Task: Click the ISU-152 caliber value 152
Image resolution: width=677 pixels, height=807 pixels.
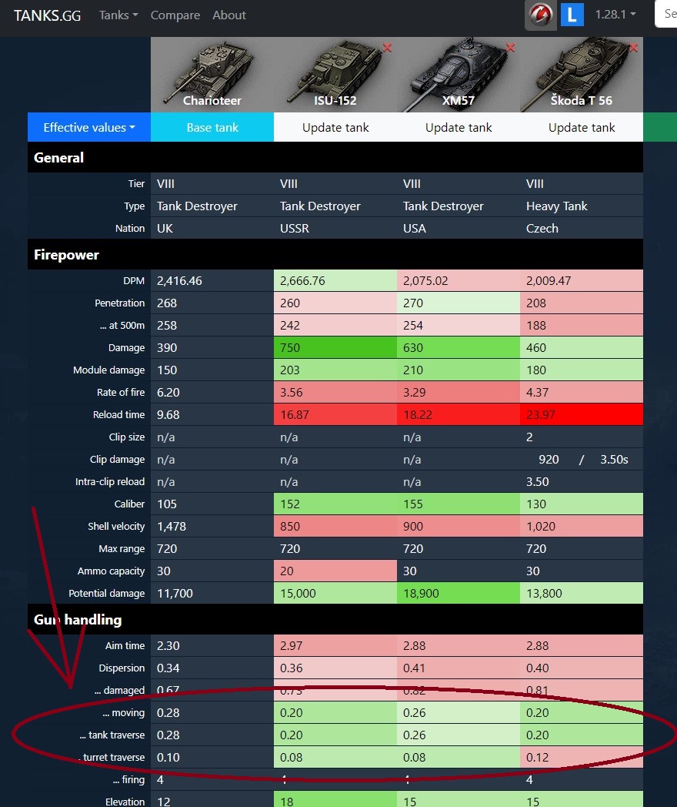Action: coord(290,504)
